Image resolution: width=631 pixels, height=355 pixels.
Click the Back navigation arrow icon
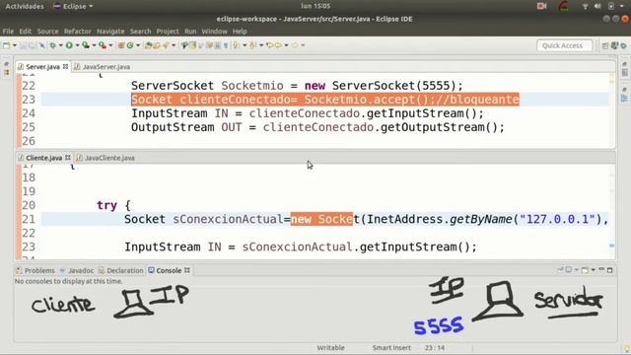tap(278, 45)
